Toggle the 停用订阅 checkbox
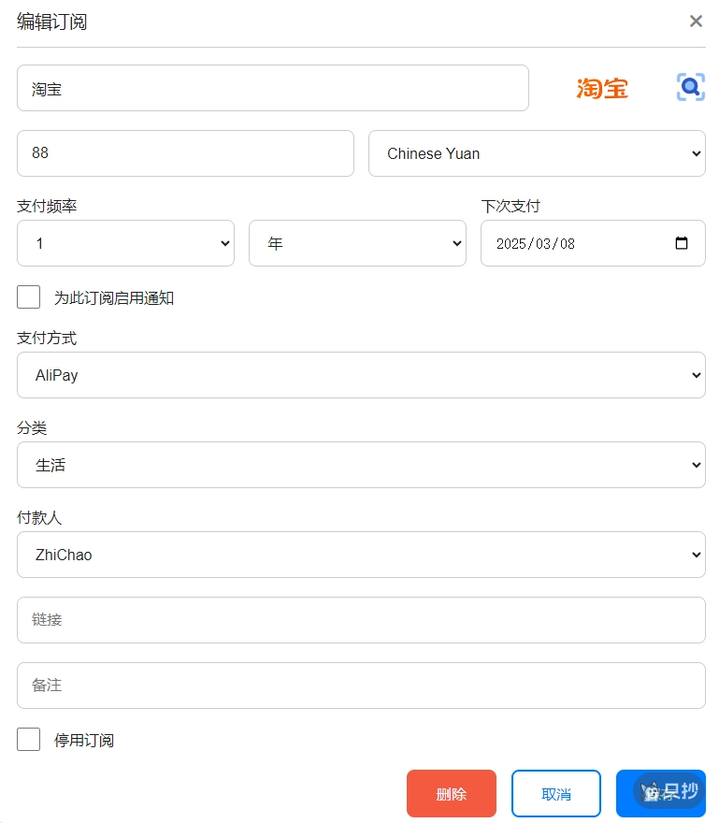Image resolution: width=719 pixels, height=823 pixels. (x=28, y=739)
